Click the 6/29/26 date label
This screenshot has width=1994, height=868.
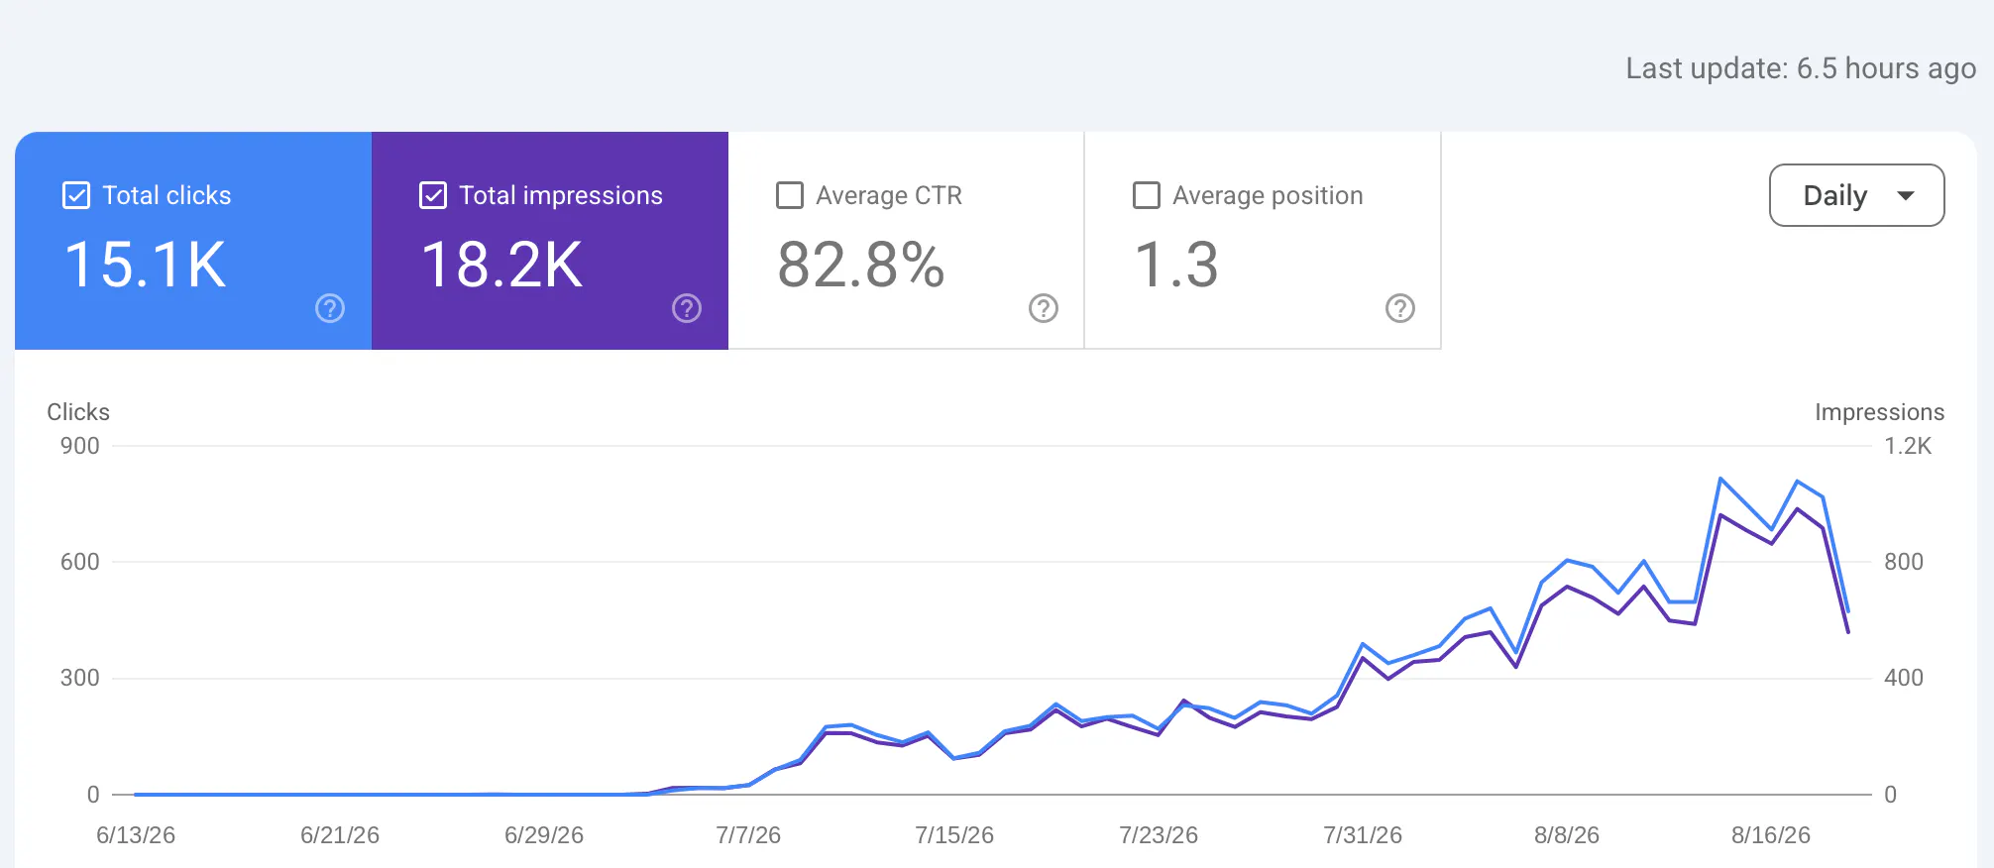tap(544, 835)
